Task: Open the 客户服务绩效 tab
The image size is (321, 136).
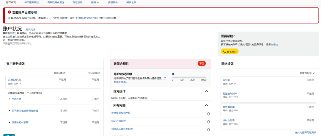Action: 32,2
